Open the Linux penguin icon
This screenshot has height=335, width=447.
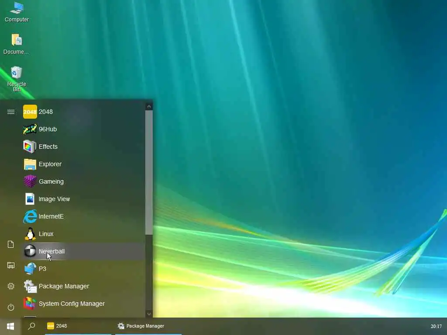pyautogui.click(x=30, y=234)
